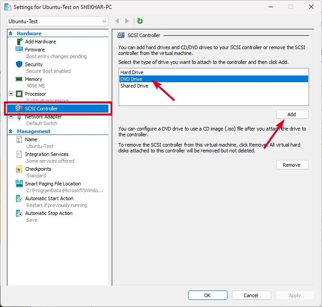322x307 pixels.
Task: Confirm settings with the OK button
Action: coord(208,295)
